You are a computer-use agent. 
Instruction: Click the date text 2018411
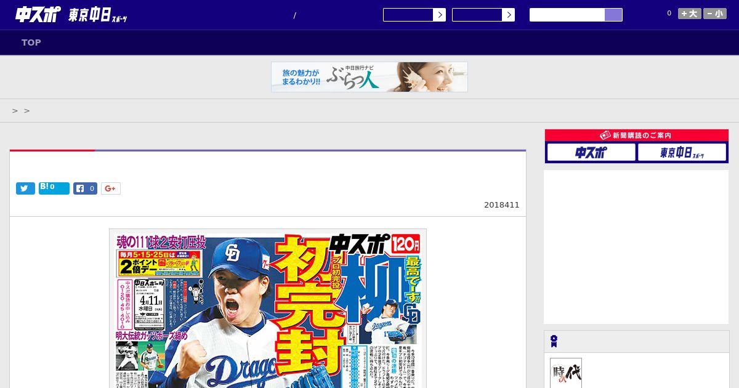pos(502,205)
